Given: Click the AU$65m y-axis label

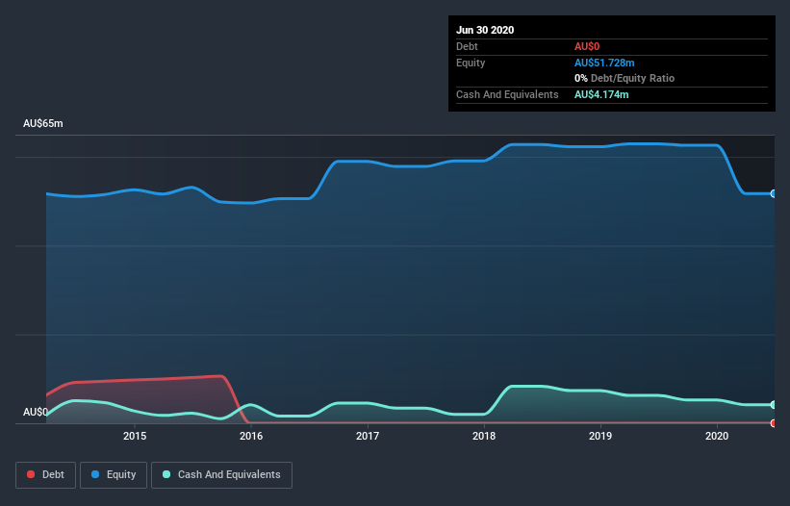Looking at the screenshot, I should pos(43,123).
